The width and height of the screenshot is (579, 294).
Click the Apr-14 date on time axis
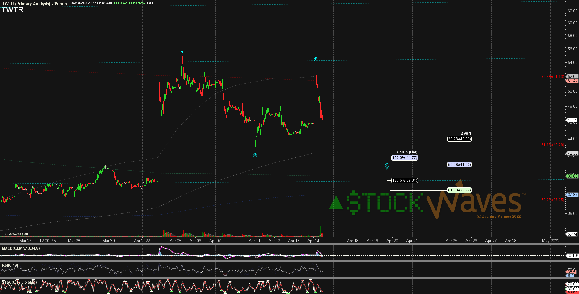pyautogui.click(x=313, y=240)
